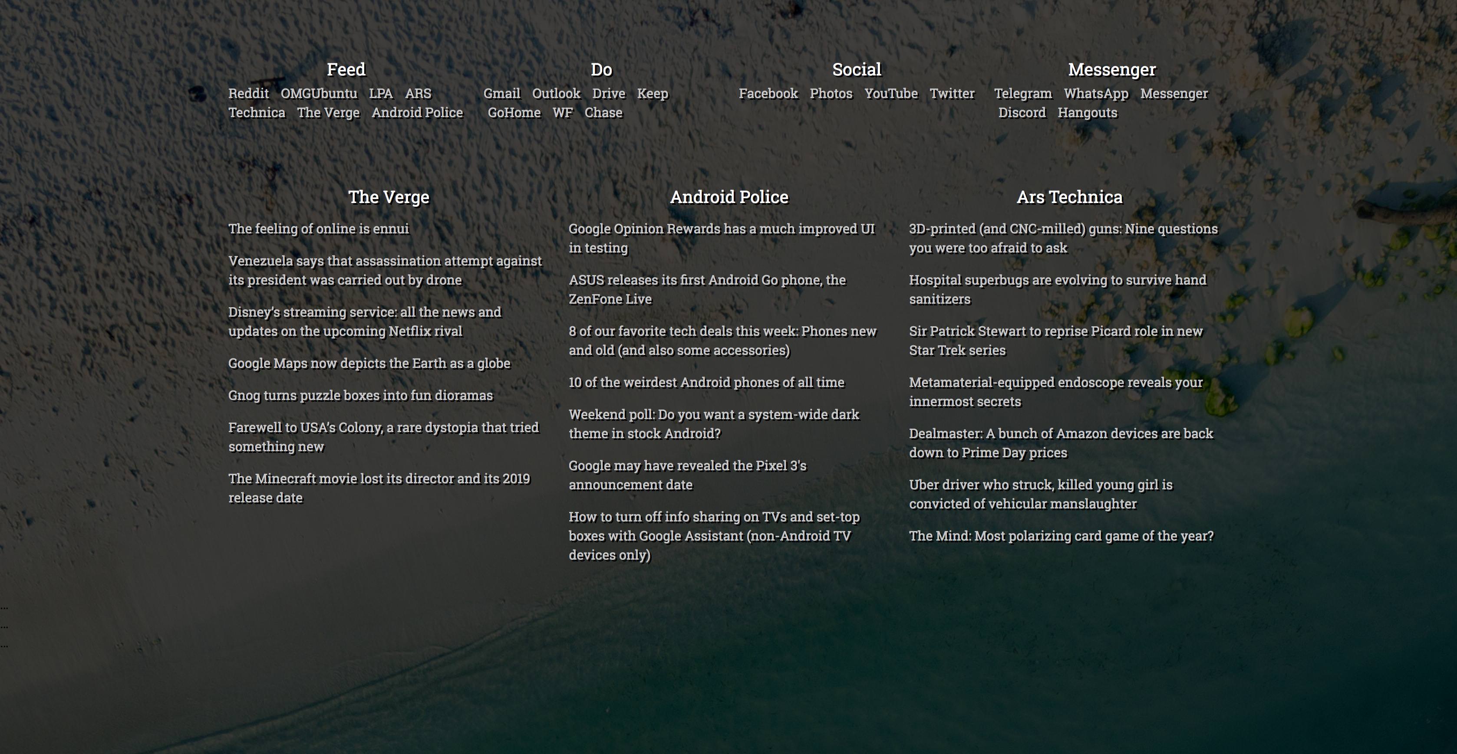Viewport: 1457px width, 754px height.
Task: Open the Outlook shortcut link
Action: pos(556,93)
